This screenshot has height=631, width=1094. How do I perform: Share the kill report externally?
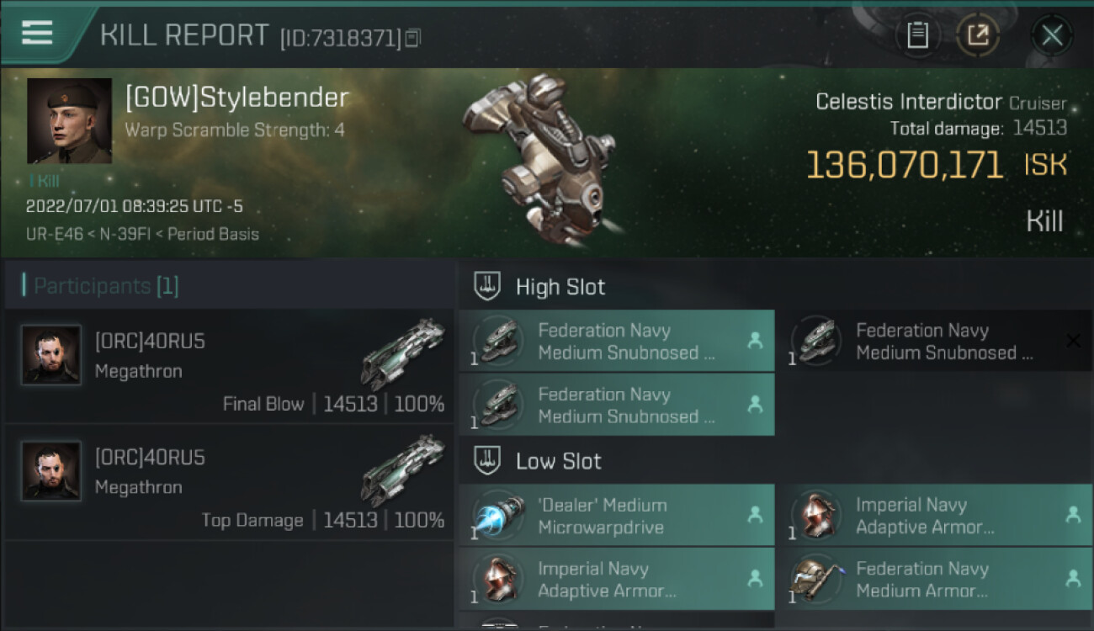point(978,35)
